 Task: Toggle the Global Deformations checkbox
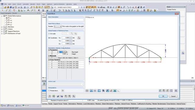(4, 16)
